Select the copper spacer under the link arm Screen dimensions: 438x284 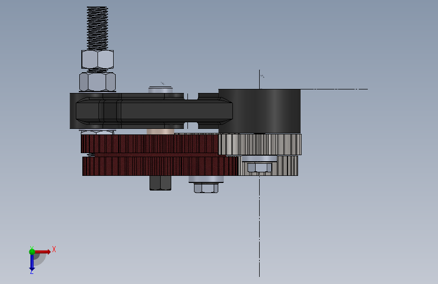[160, 132]
